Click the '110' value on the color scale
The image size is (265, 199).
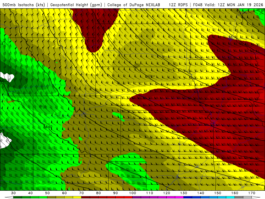click(150, 193)
